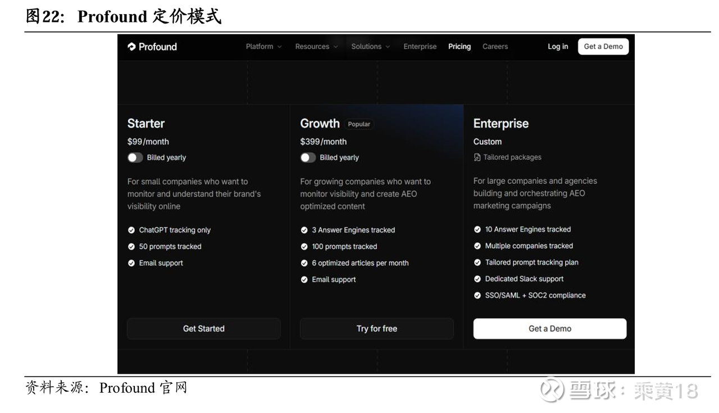This screenshot has width=719, height=413.
Task: Expand the Resources menu
Action: [x=316, y=47]
